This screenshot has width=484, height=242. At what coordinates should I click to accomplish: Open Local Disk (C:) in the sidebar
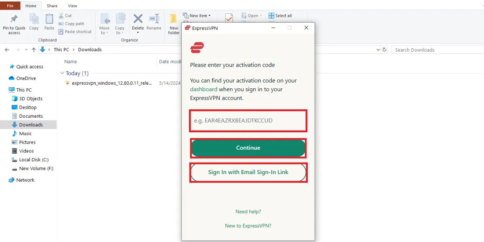pyautogui.click(x=30, y=160)
